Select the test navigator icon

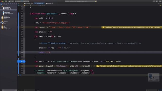coord(10,3)
